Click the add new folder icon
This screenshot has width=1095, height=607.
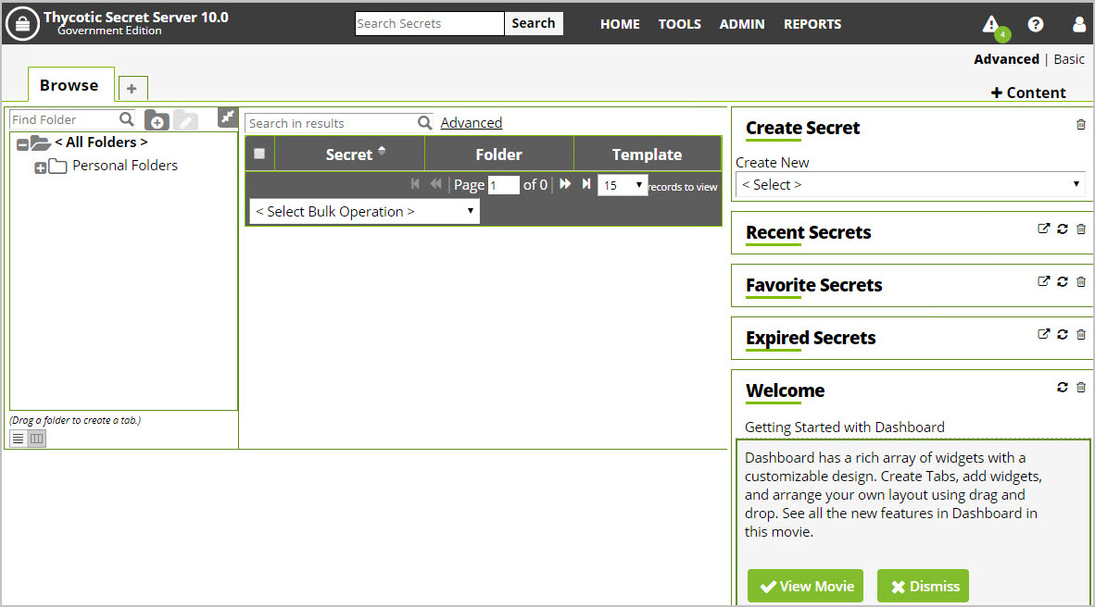[157, 120]
